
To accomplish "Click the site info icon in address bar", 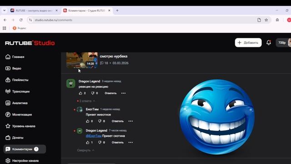I will [x=30, y=20].
